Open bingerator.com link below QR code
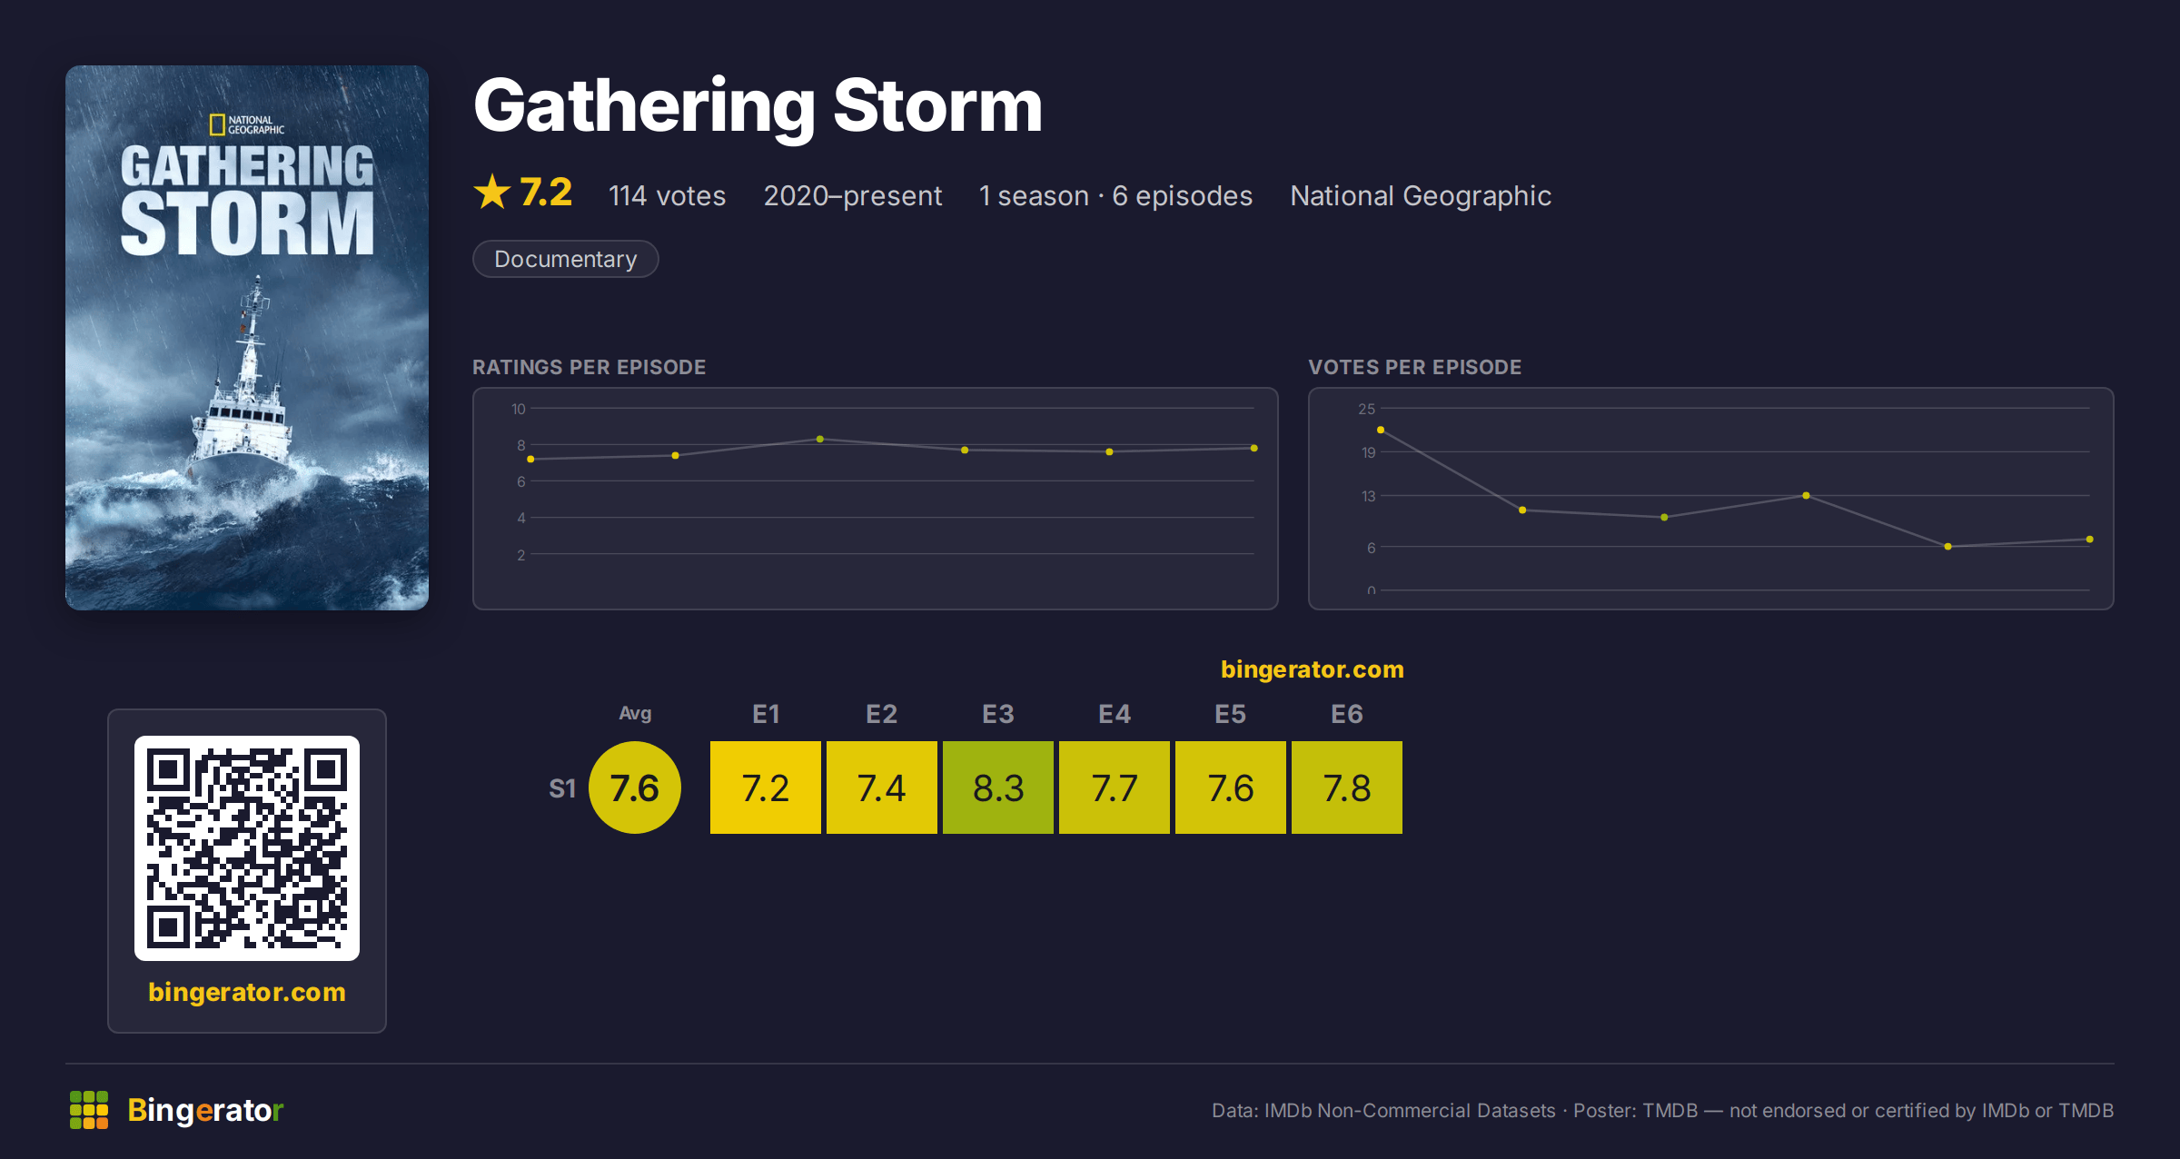This screenshot has height=1159, width=2180. (247, 992)
